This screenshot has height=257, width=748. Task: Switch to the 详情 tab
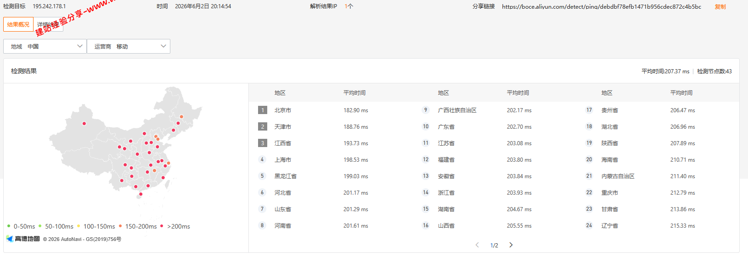pyautogui.click(x=48, y=24)
